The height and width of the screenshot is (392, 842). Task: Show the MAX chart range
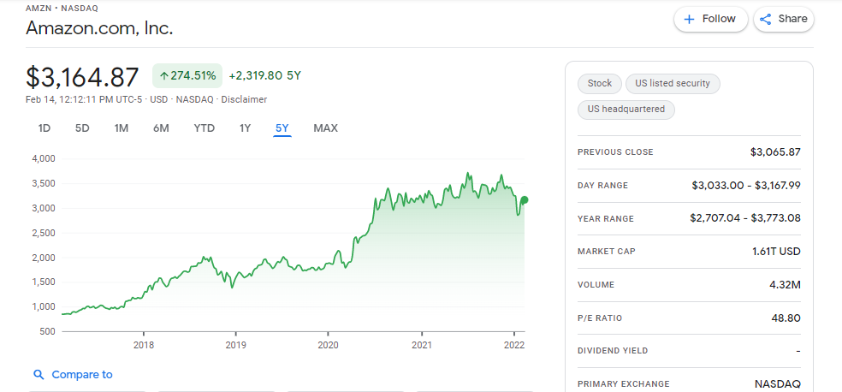[325, 128]
